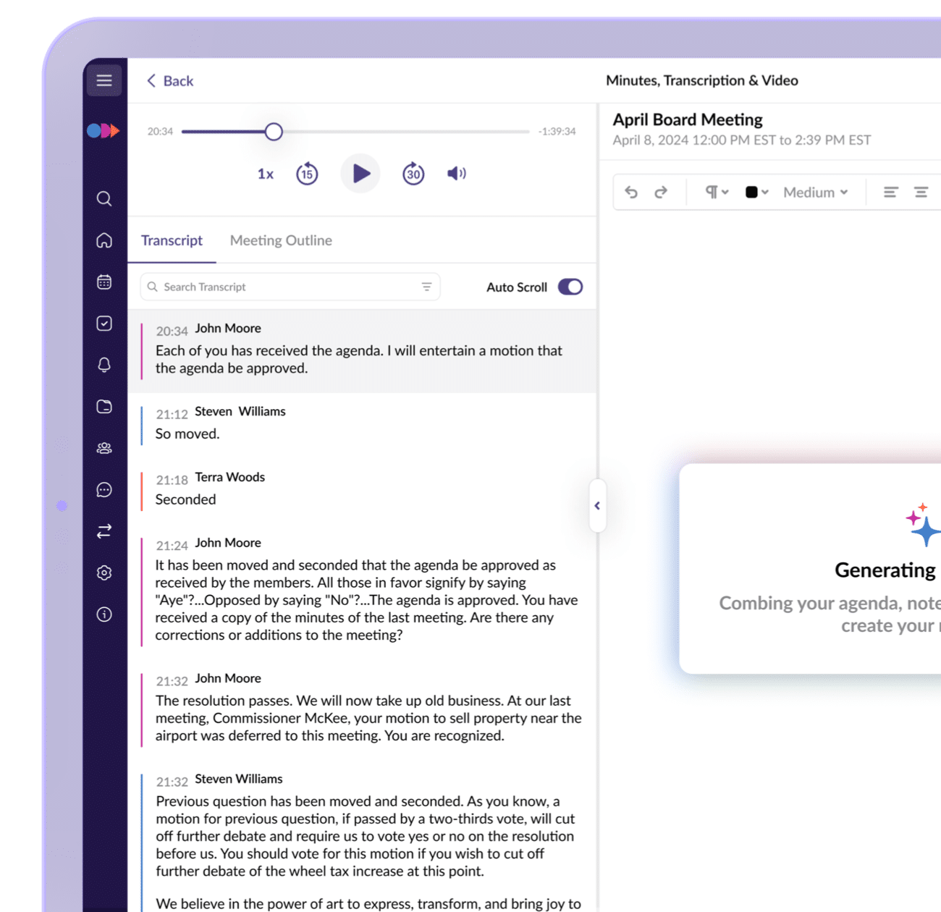The width and height of the screenshot is (941, 912).
Task: Open the text color swatch picker
Action: point(755,192)
